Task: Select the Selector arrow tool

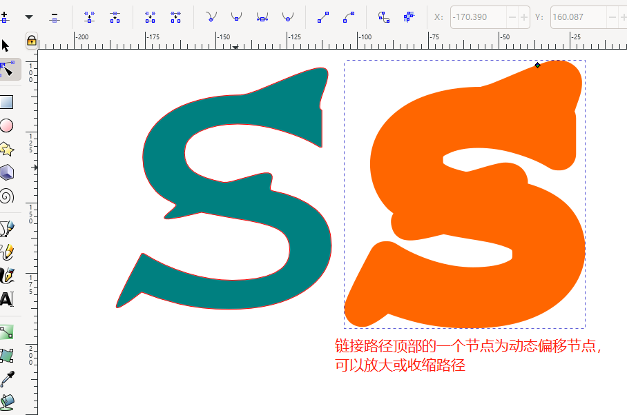Action: [6, 45]
